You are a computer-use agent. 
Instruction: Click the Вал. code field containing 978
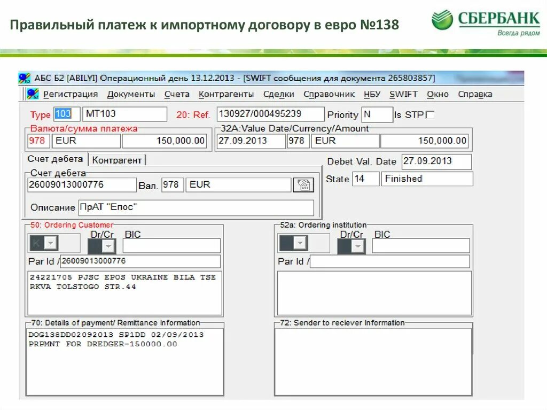[173, 185]
